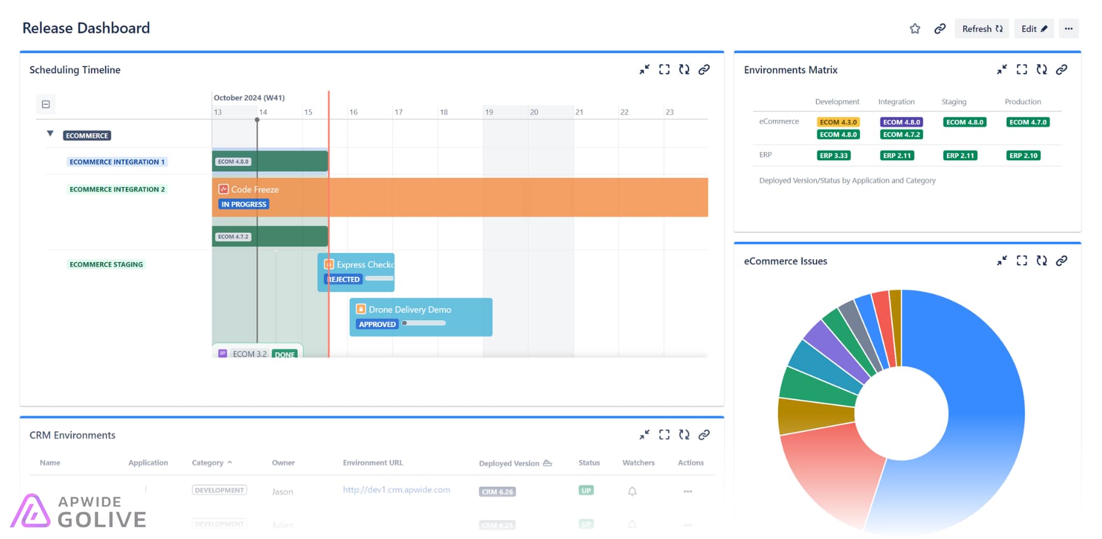Screen dimensions: 1102x539
Task: Toggle watch notifications on Jason's environment row
Action: (x=631, y=491)
